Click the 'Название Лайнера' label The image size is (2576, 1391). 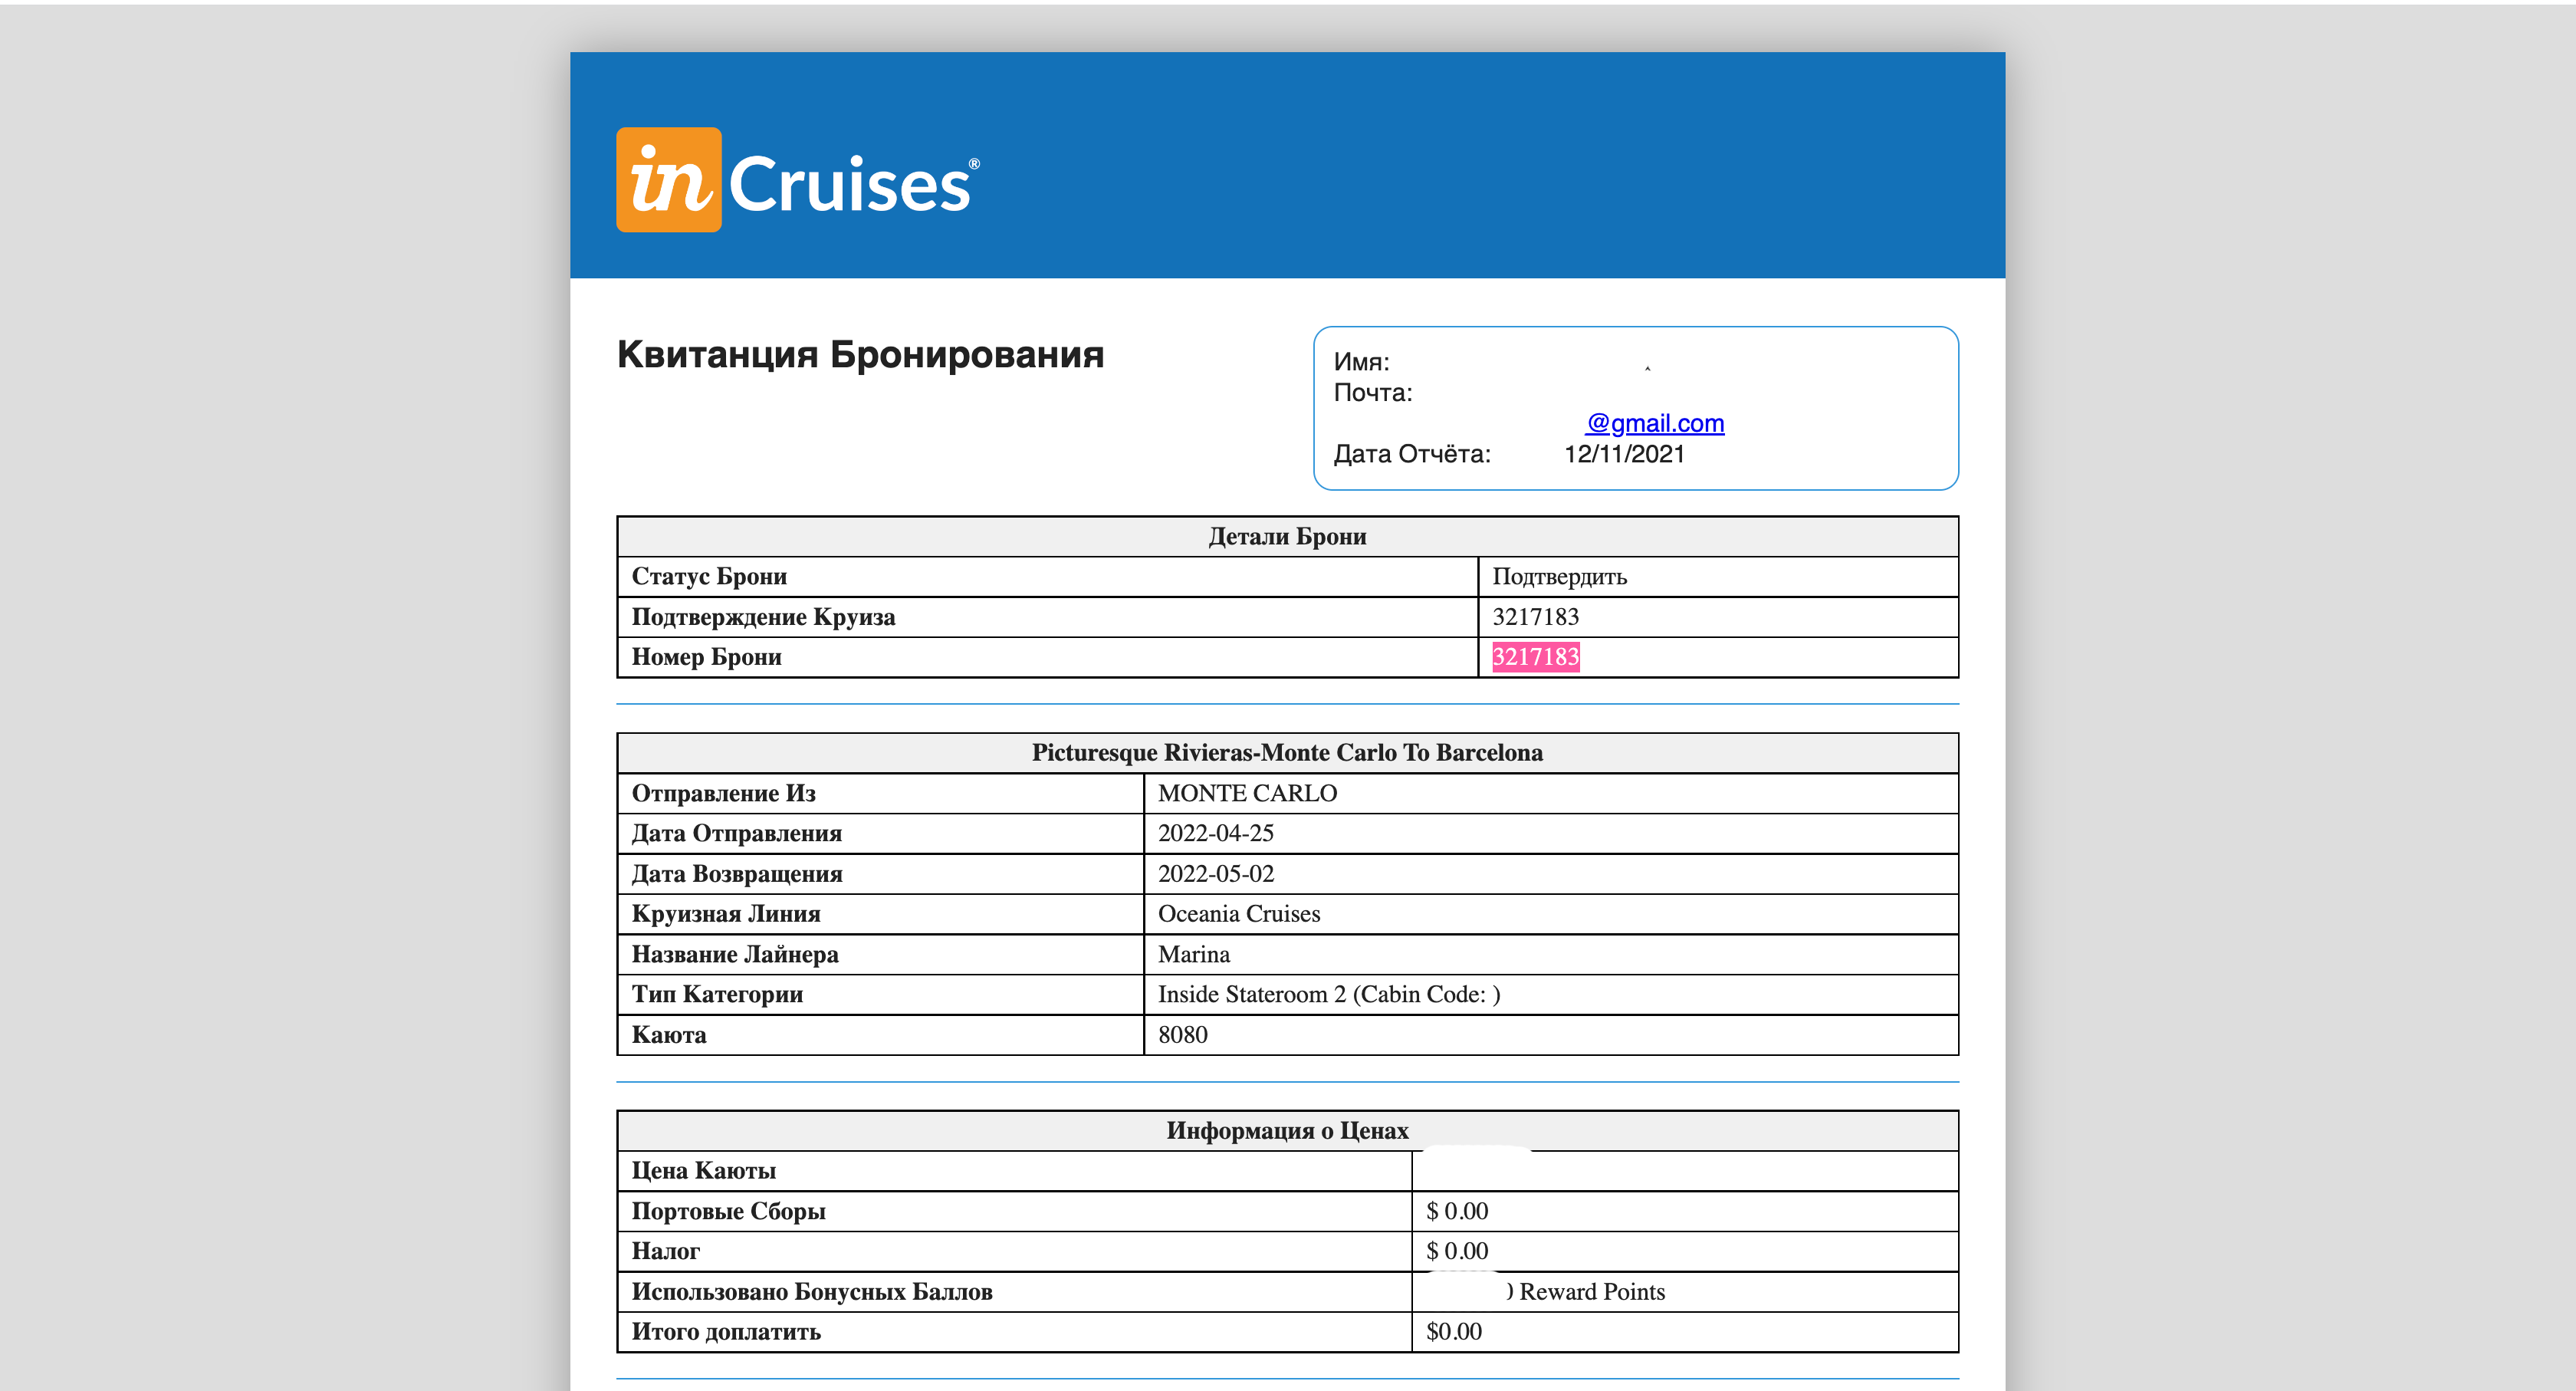(734, 954)
